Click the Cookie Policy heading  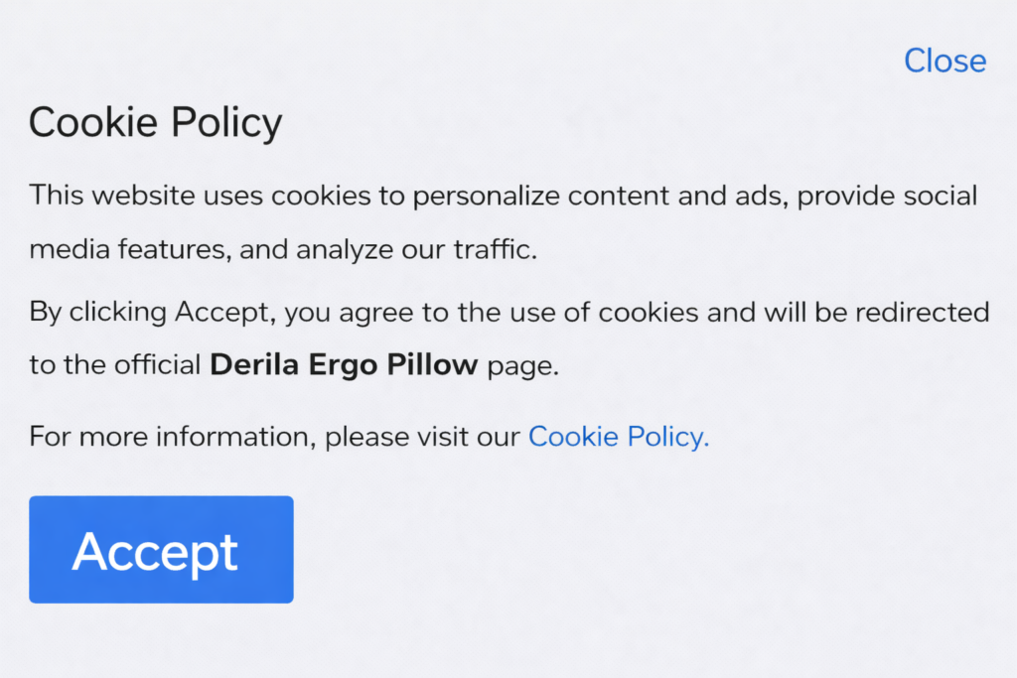pos(155,123)
